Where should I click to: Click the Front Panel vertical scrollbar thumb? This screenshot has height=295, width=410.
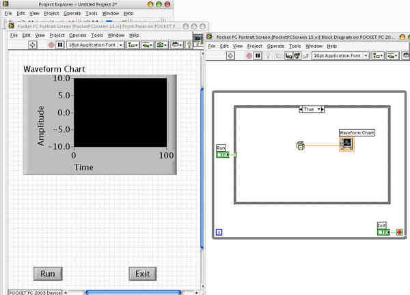tap(202, 169)
